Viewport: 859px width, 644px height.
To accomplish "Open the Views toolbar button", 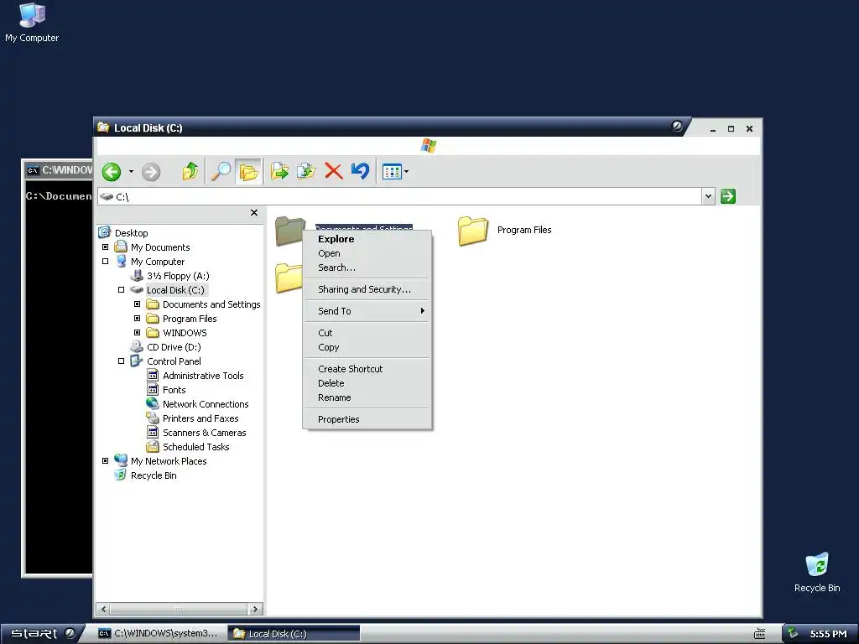I will tap(392, 172).
